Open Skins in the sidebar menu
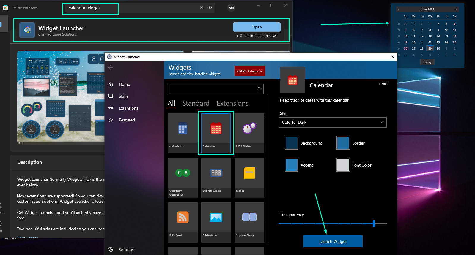The height and width of the screenshot is (255, 475). point(123,96)
